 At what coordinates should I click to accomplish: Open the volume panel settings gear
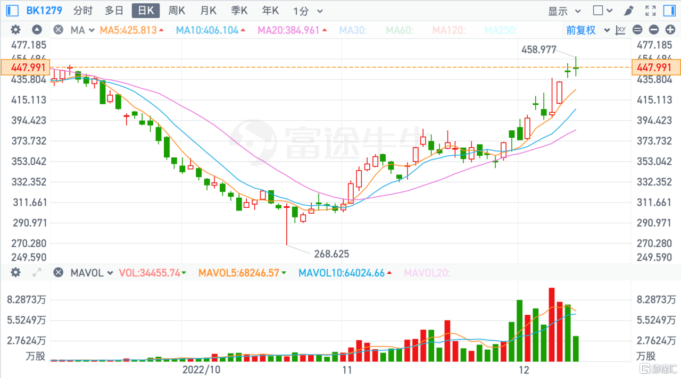coord(15,272)
